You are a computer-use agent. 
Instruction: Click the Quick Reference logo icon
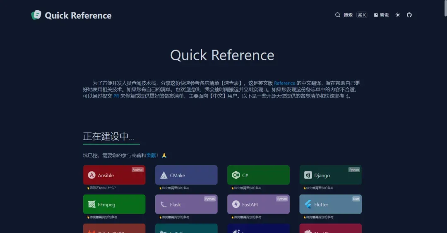click(36, 15)
